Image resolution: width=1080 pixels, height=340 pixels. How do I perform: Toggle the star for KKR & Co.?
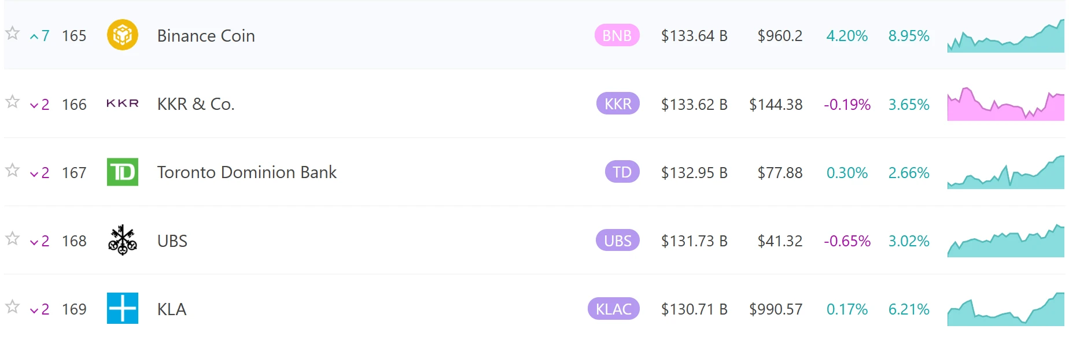pos(12,102)
